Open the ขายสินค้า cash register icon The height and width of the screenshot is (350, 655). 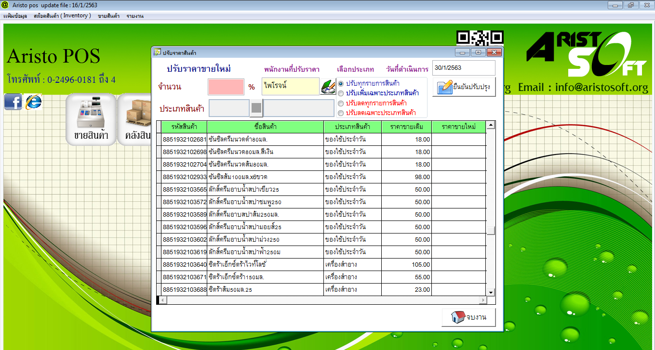pos(91,119)
